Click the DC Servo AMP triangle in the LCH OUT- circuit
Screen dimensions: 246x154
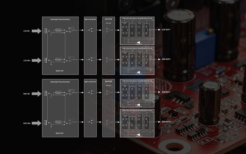pyautogui.click(x=138, y=43)
